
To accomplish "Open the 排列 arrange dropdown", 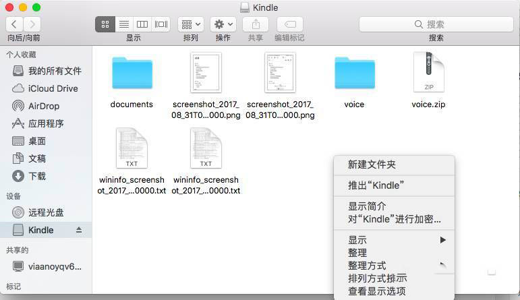I will coord(190,24).
